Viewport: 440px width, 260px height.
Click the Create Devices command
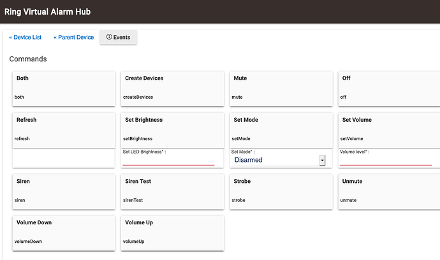(x=173, y=89)
